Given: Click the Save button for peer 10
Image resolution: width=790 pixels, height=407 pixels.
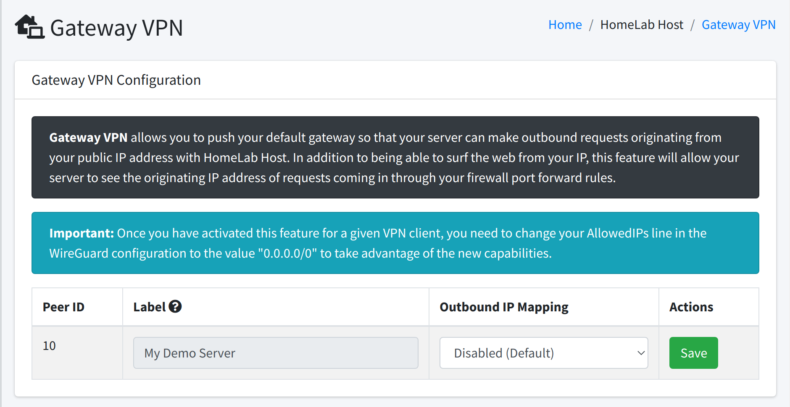Looking at the screenshot, I should [x=693, y=353].
